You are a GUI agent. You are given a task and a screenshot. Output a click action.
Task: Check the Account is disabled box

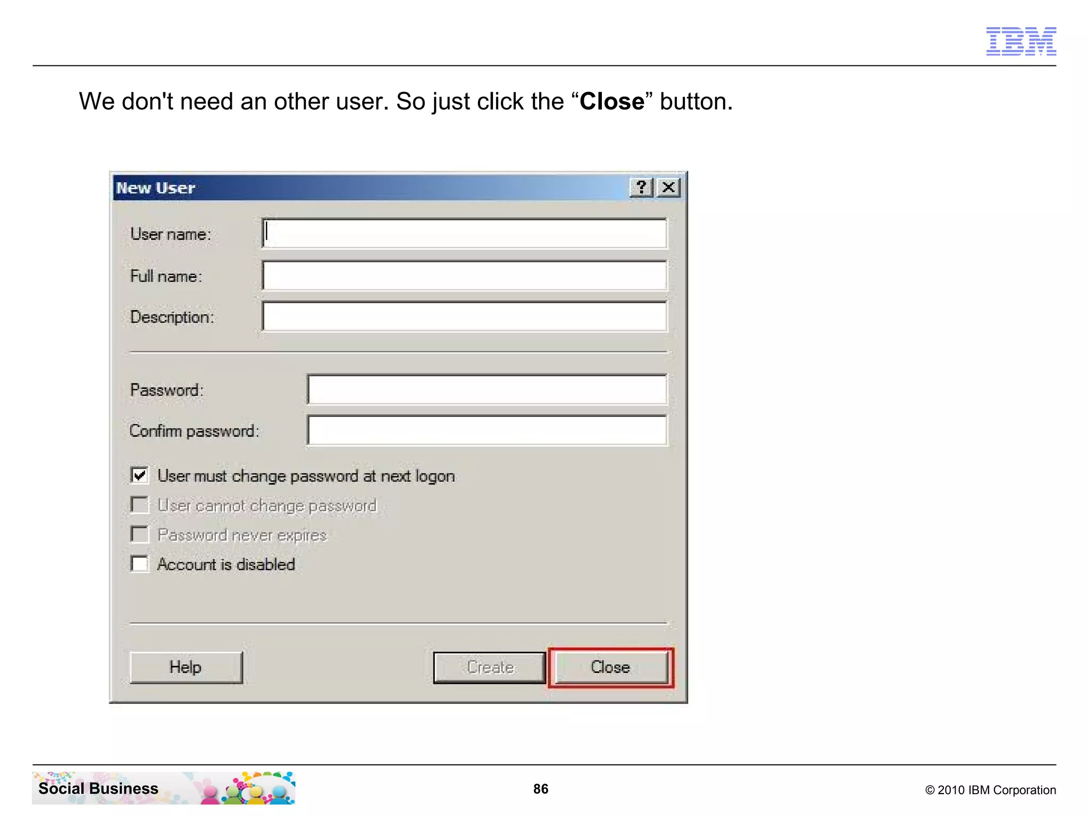click(139, 564)
